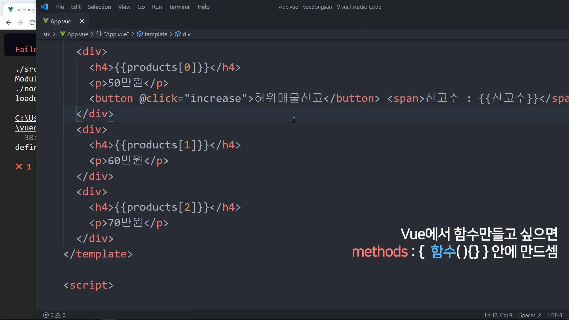Change indentation via Spaces: 2

pyautogui.click(x=530, y=315)
